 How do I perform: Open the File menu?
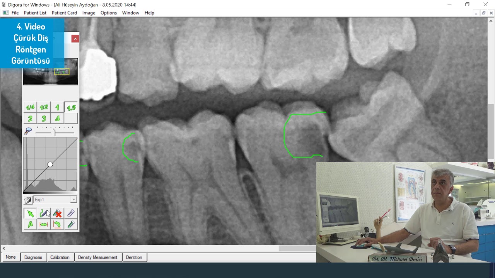(x=15, y=13)
